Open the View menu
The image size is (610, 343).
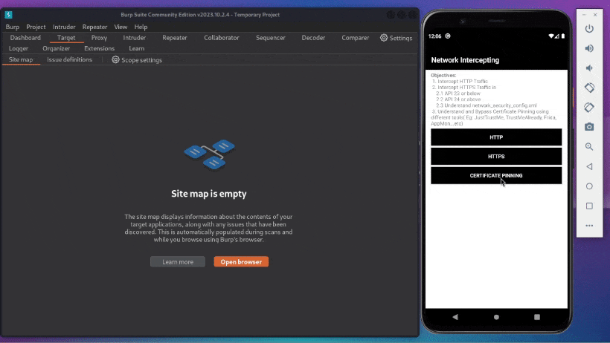(x=121, y=27)
